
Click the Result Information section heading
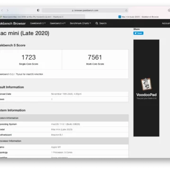point(12,87)
